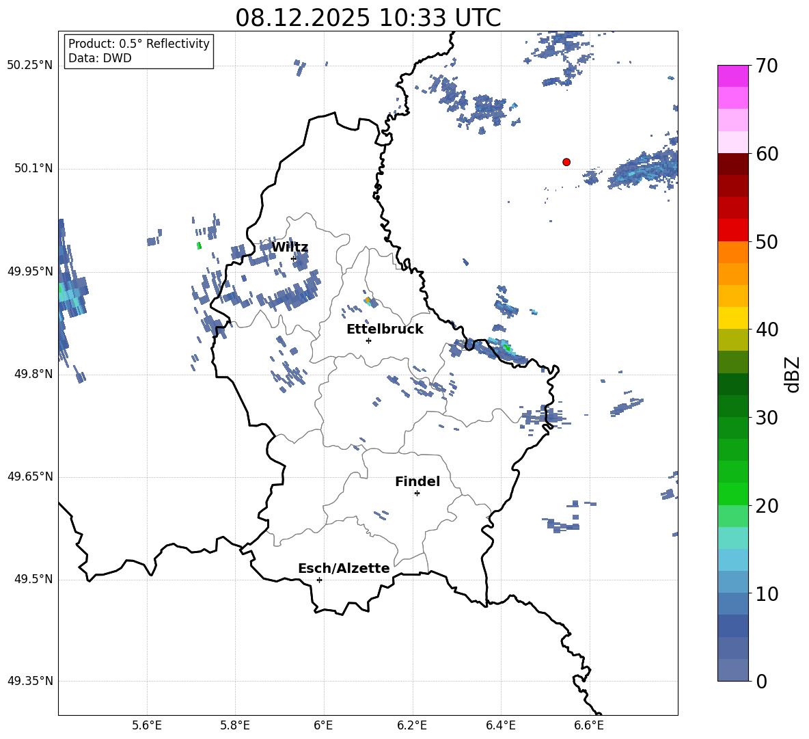Click the yellow colorbar segment above 40

(x=733, y=318)
